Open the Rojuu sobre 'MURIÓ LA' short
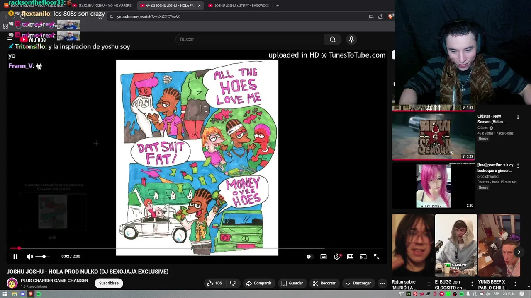 [413, 245]
